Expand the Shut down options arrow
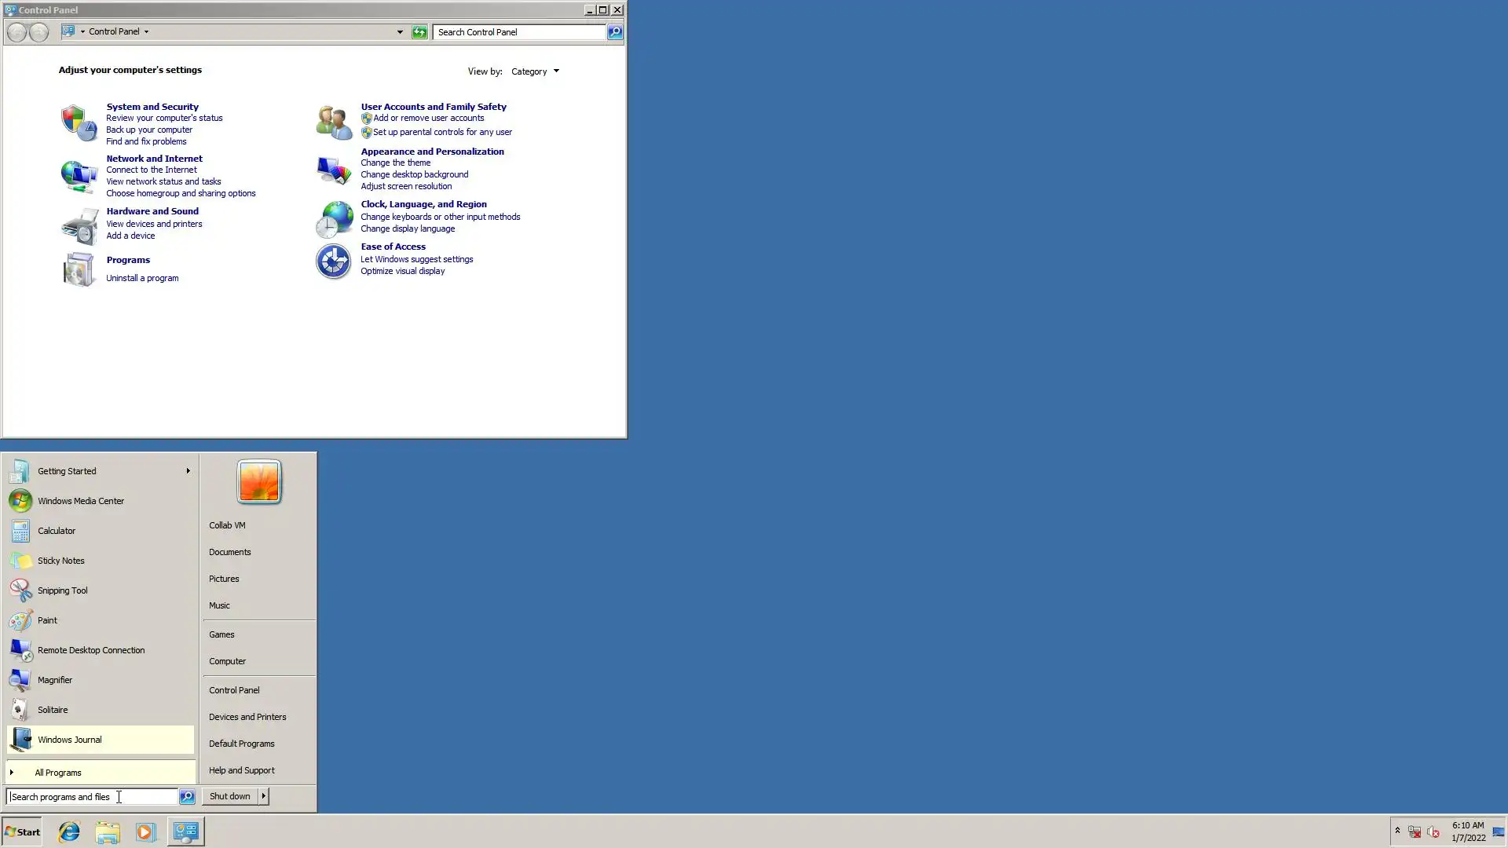This screenshot has width=1508, height=848. 264,796
